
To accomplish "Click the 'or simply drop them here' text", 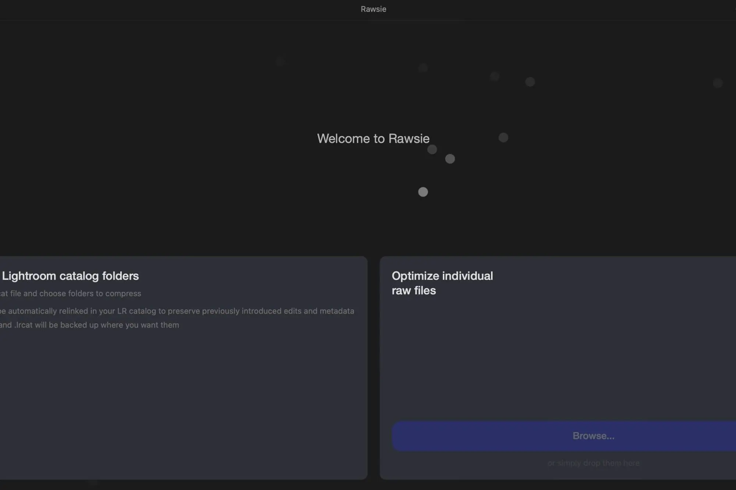I will 593,463.
